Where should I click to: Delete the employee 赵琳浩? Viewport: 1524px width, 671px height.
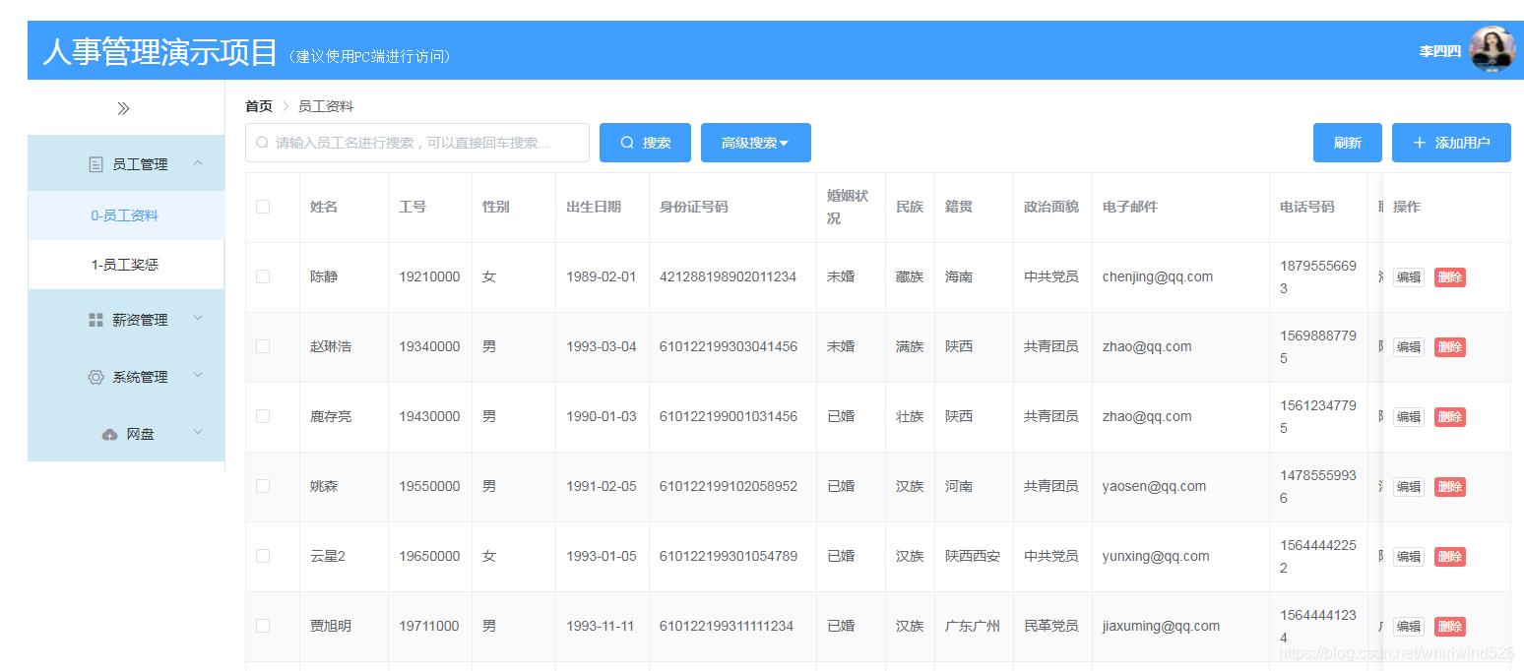[x=1449, y=347]
